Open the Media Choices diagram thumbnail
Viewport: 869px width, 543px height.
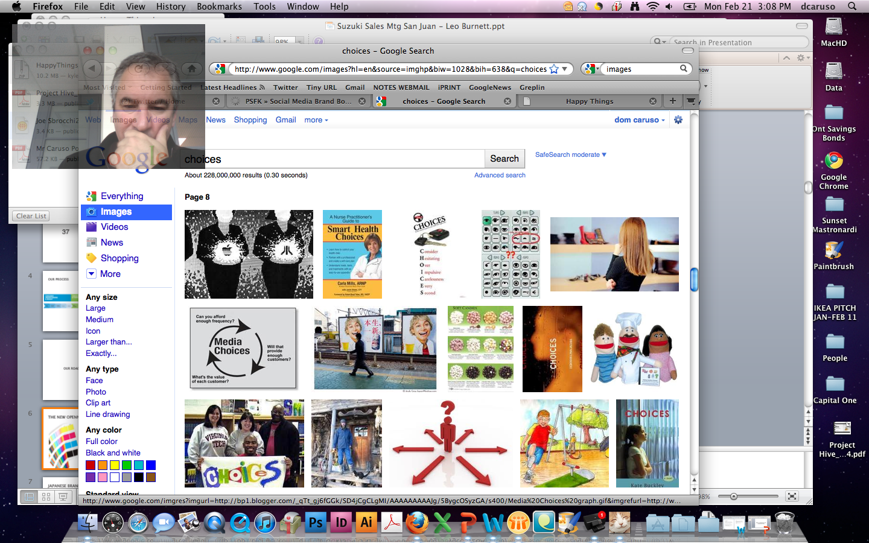tap(243, 348)
